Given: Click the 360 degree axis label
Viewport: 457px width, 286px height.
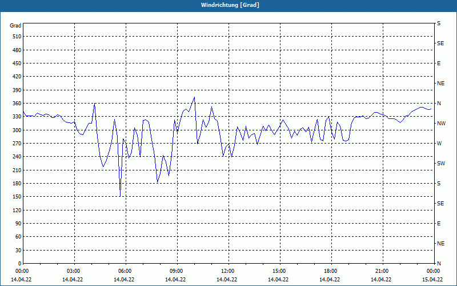Looking at the screenshot, I should point(17,104).
